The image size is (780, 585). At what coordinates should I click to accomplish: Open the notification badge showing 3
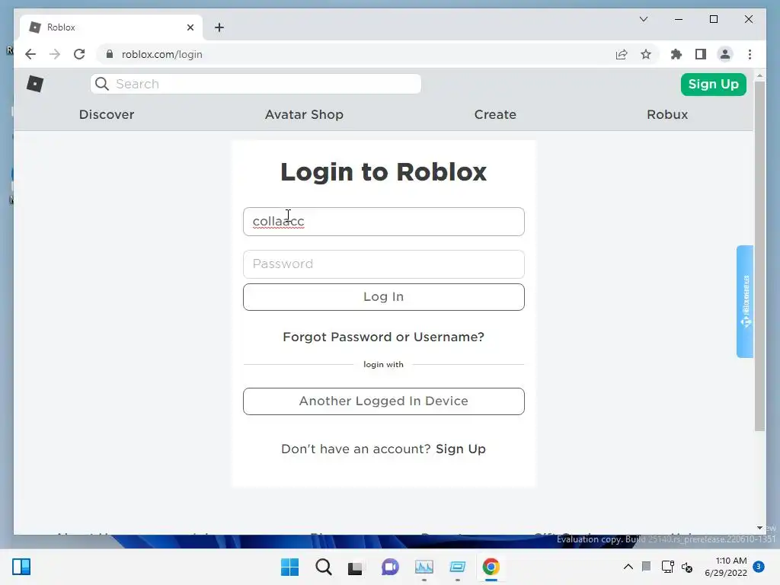pos(759,567)
